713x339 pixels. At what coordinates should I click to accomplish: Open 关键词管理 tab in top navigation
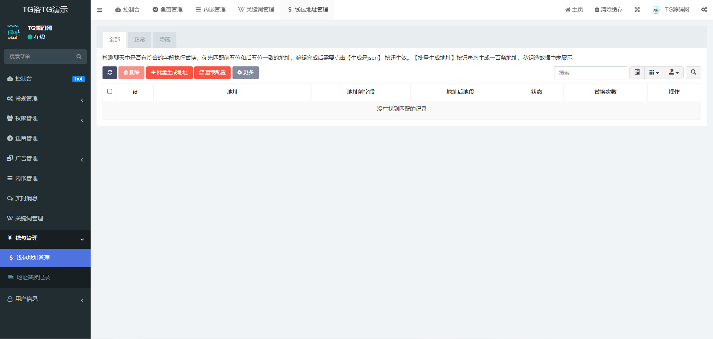[256, 10]
